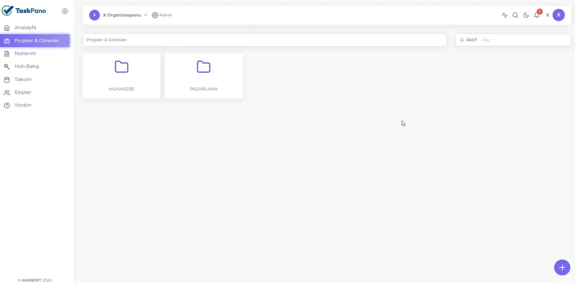Click the Ara search field
Screen dimensions: 575x283
[x=525, y=40]
